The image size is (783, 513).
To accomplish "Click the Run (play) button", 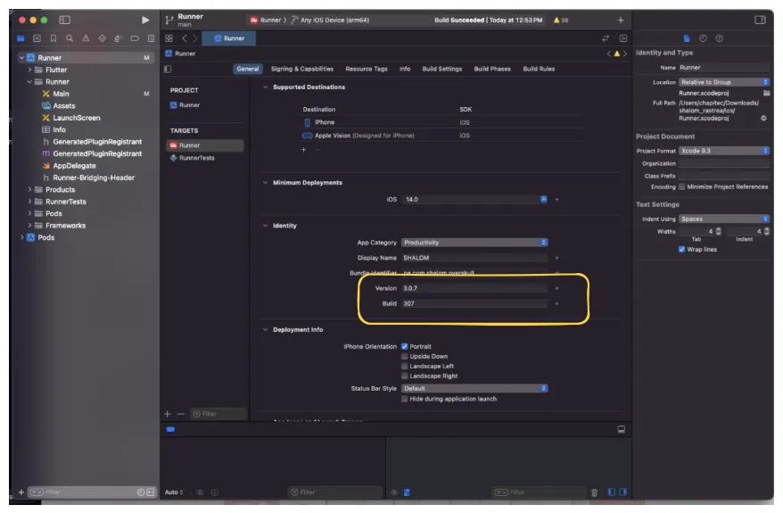I will click(145, 20).
